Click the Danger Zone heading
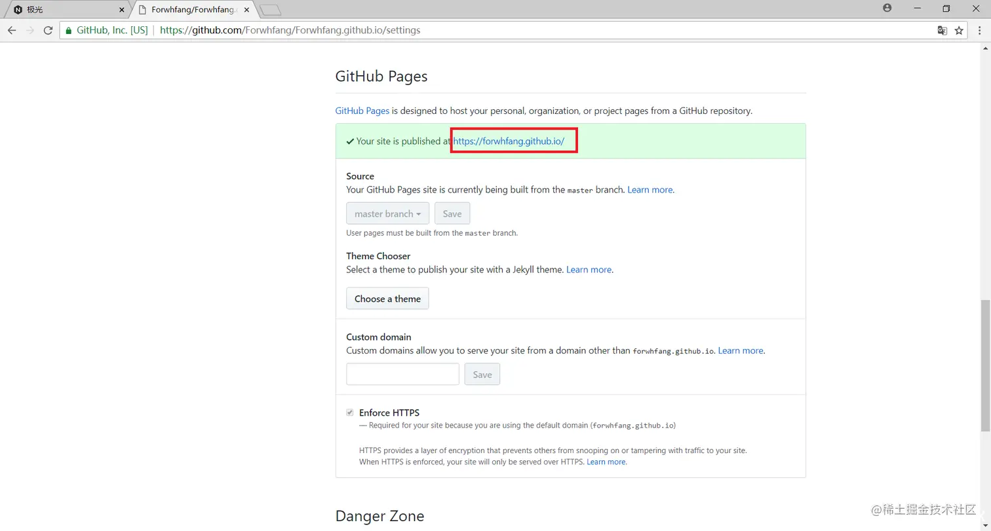The height and width of the screenshot is (531, 991). click(379, 516)
